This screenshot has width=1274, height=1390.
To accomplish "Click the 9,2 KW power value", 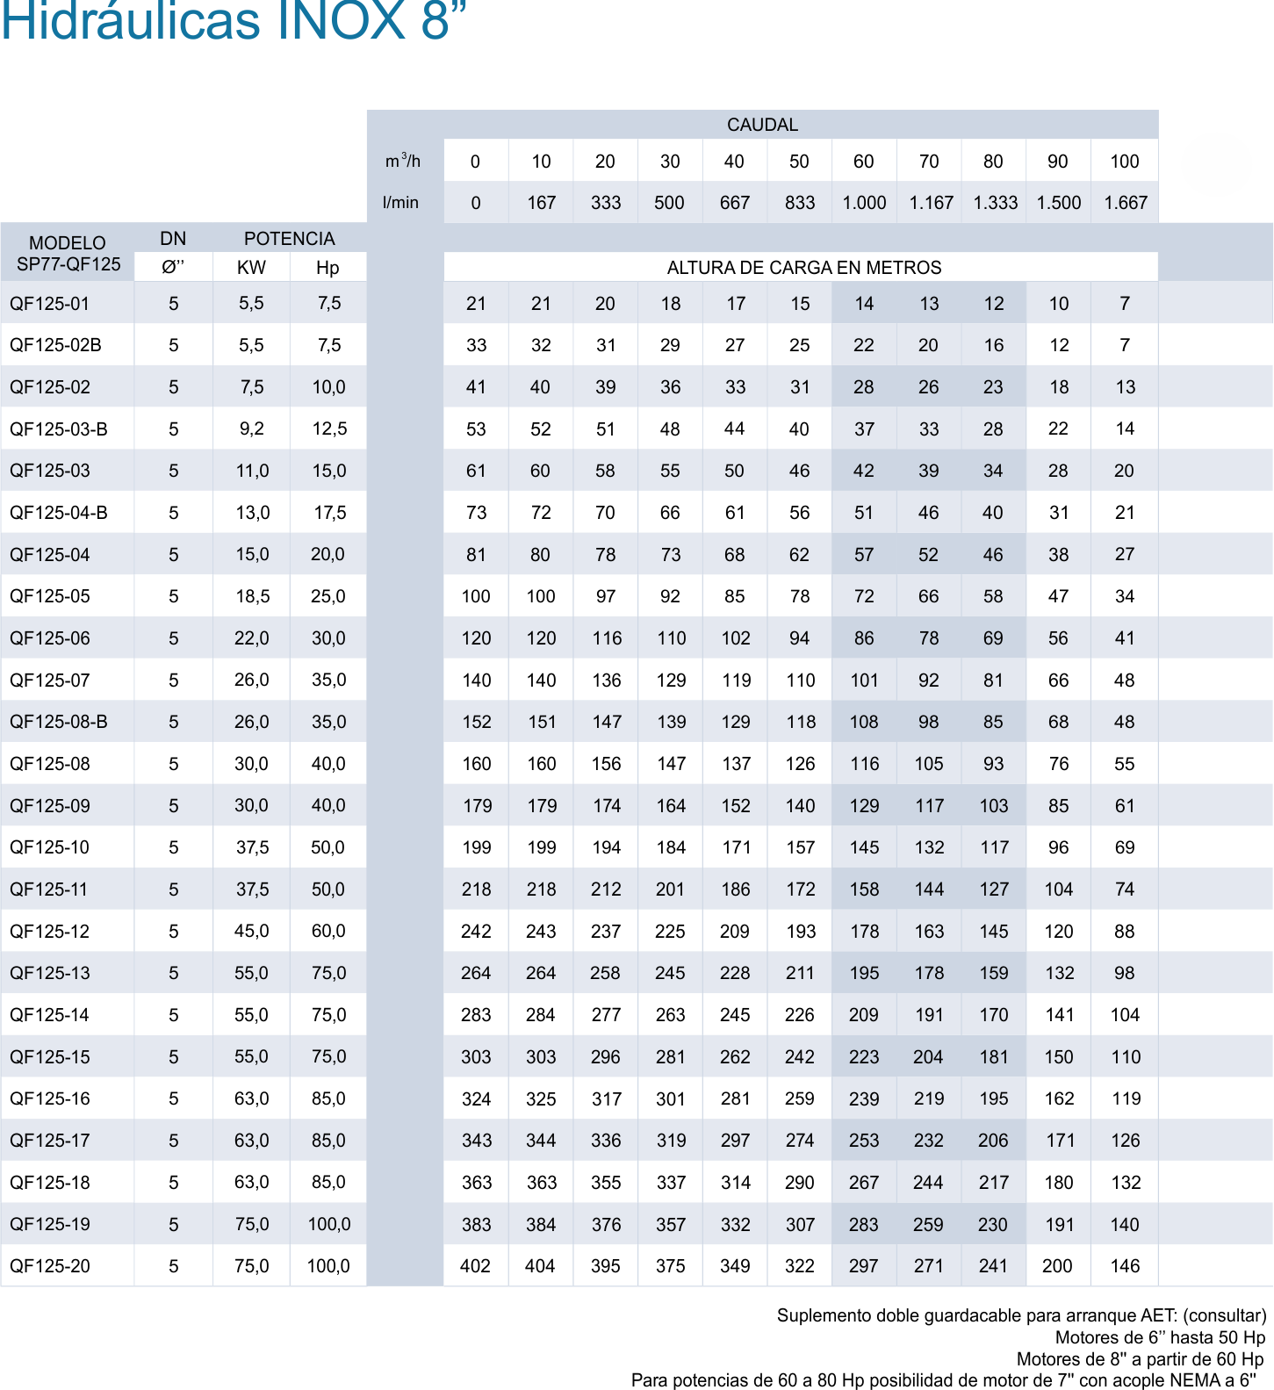I will [x=252, y=429].
